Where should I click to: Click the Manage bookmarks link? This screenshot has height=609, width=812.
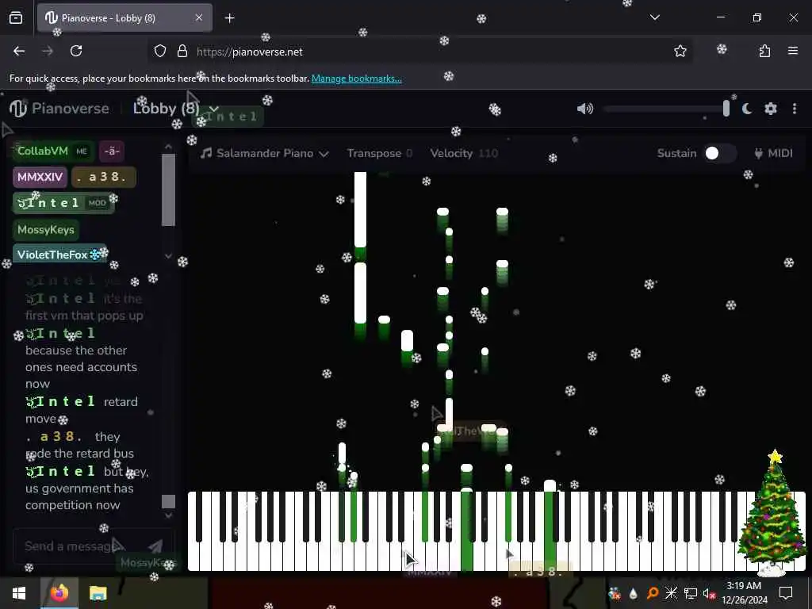356,79
